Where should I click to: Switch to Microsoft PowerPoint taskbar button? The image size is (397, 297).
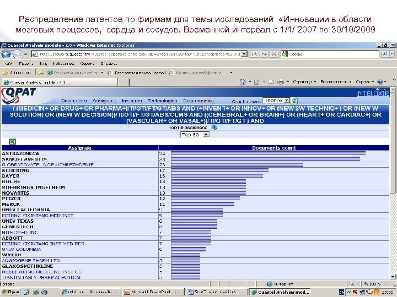pos(153,292)
